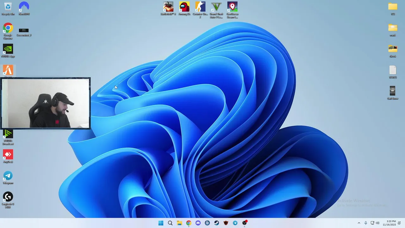Screen dimensions: 405x228
Task: Open Discord from the taskbar
Action: click(198, 223)
